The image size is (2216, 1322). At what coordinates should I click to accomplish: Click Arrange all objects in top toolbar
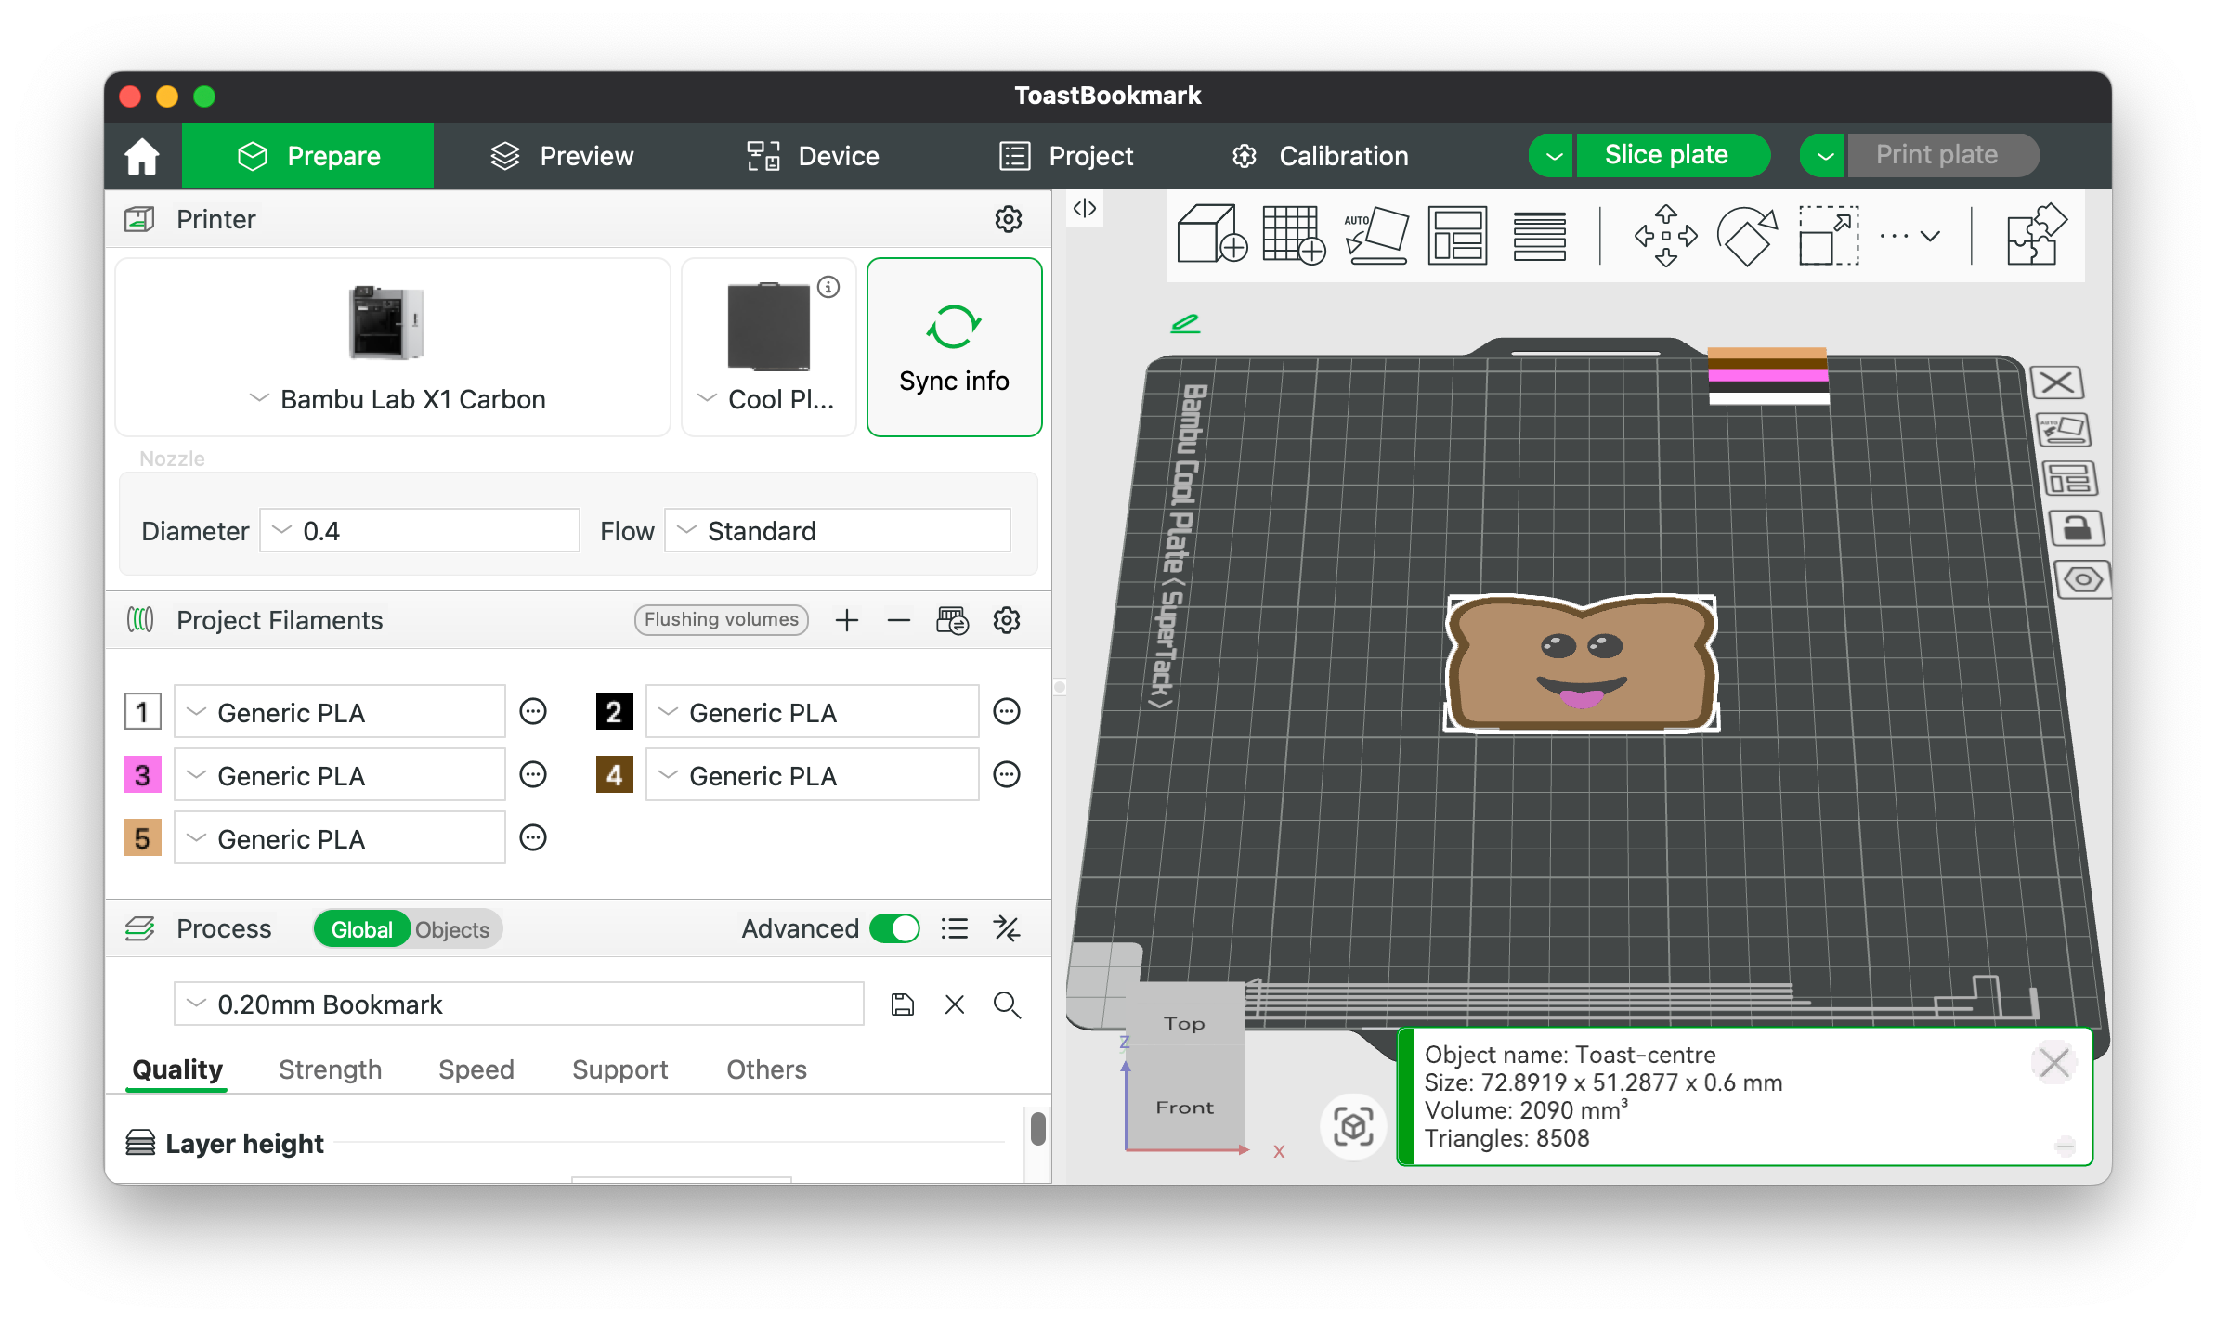[1457, 235]
